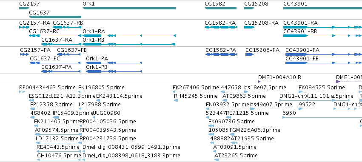Click the DME1-004A10.R purple marker
The image size is (362, 162).
coord(259,82)
